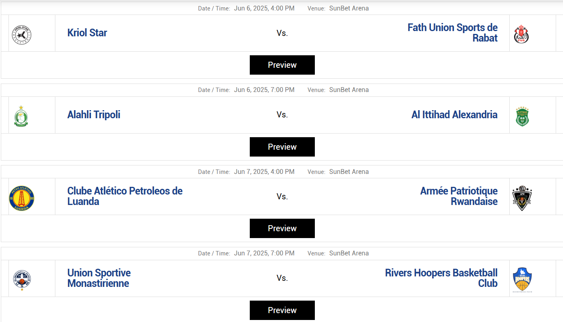Click the Petro Atlético Luanda logo
This screenshot has width=563, height=322.
pos(21,198)
